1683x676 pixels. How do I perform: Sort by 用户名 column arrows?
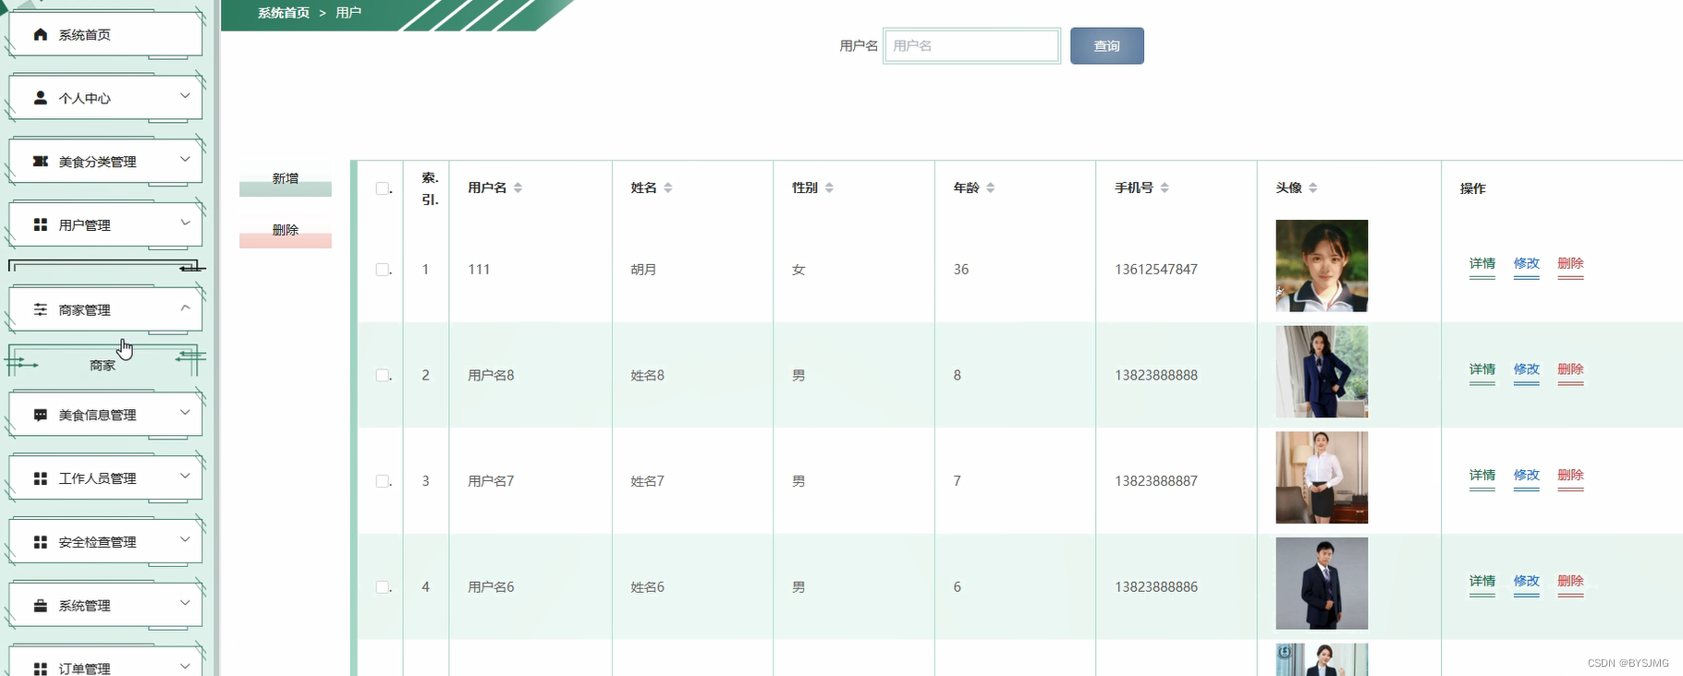coord(518,187)
